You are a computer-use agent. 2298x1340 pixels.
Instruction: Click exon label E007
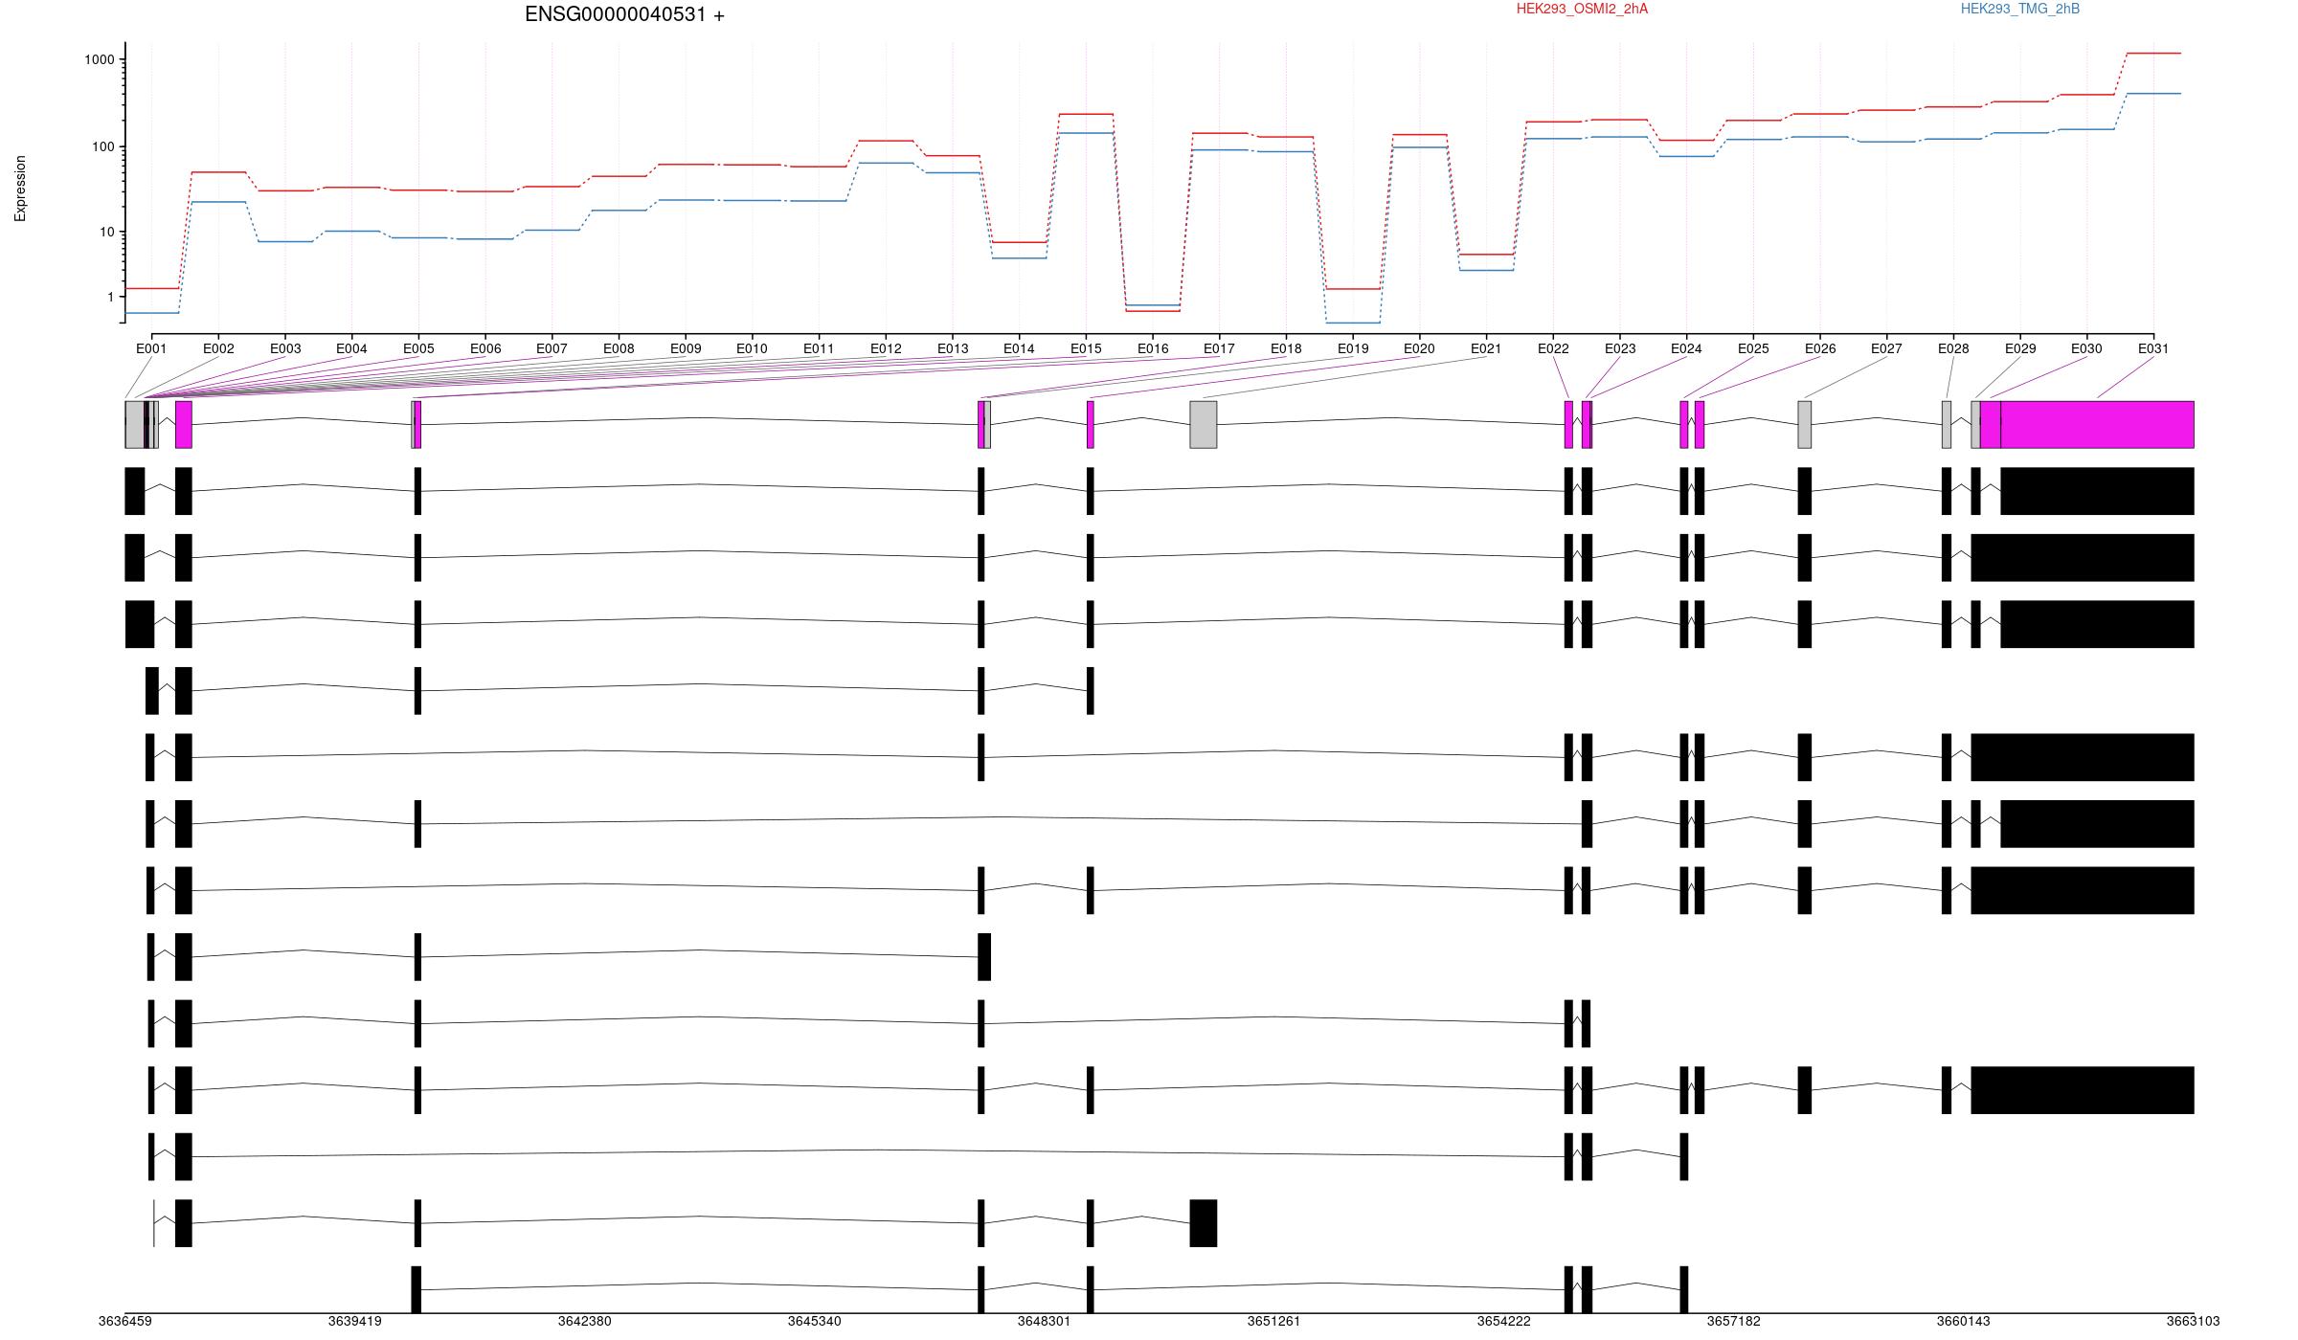(552, 348)
